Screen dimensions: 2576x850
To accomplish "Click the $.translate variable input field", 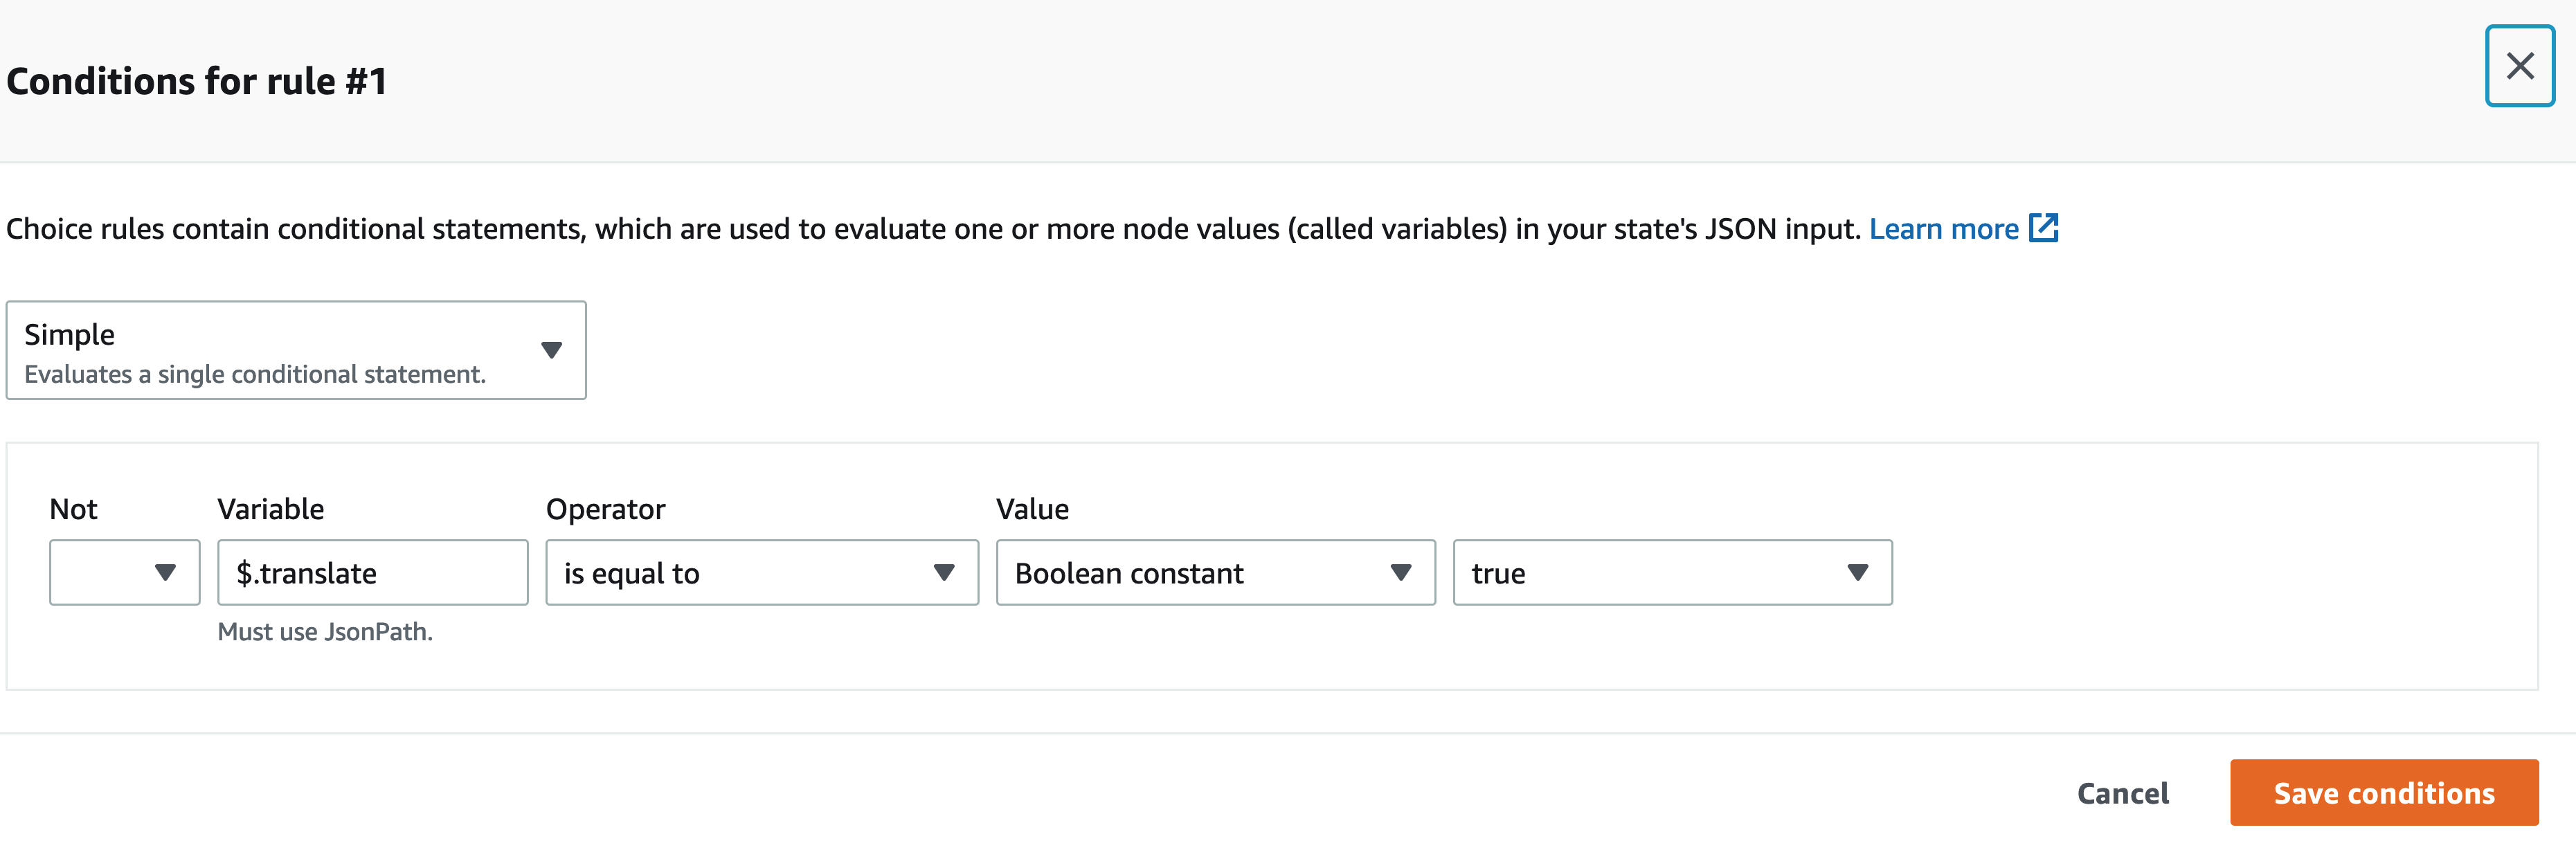I will [x=372, y=573].
